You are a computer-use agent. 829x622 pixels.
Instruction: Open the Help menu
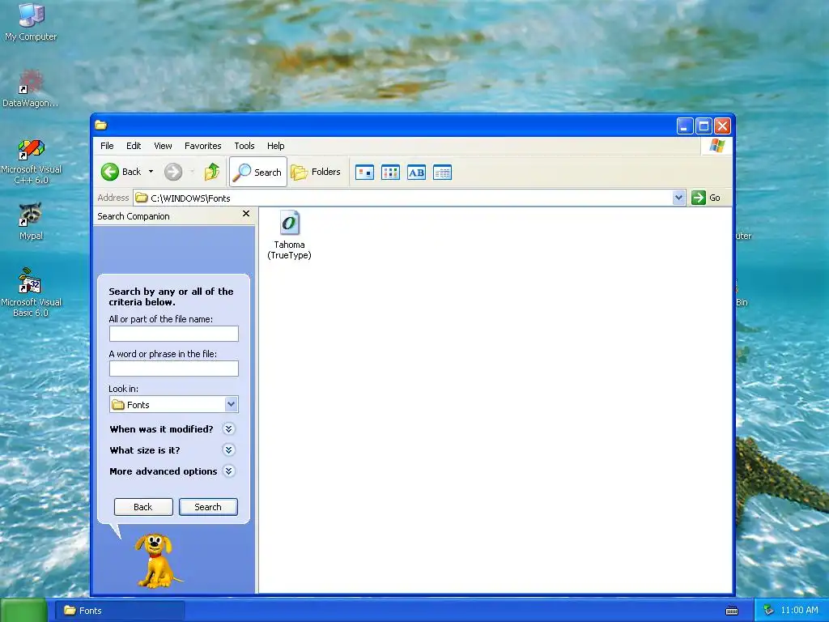(275, 146)
